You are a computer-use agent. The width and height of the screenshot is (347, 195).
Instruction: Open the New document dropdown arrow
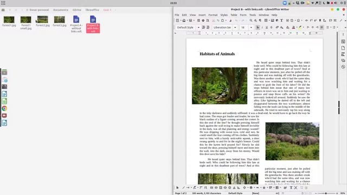pos(181,21)
